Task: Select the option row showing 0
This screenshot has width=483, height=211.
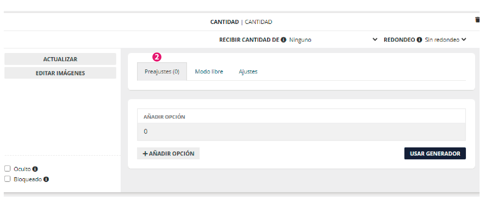Action: click(x=301, y=132)
